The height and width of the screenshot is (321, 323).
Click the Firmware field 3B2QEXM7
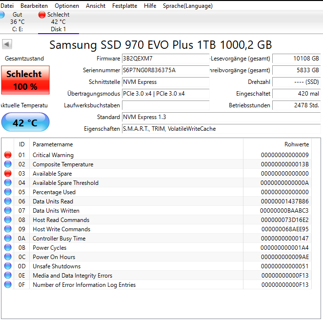click(x=165, y=59)
